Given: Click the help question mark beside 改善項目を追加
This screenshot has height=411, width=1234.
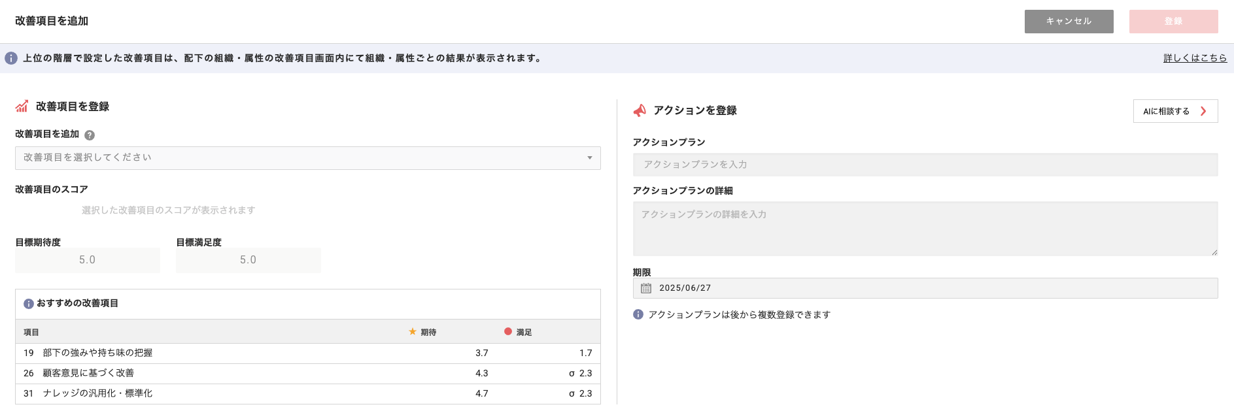Looking at the screenshot, I should point(90,135).
